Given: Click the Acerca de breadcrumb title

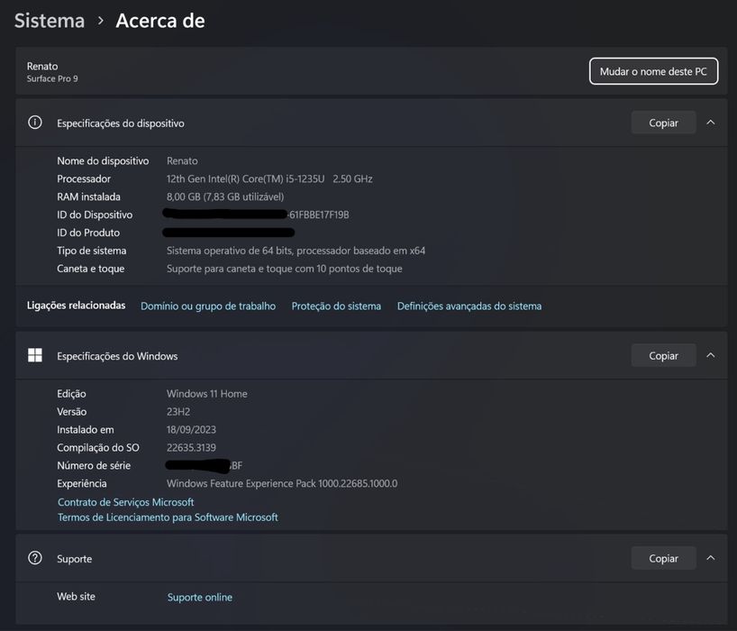Looking at the screenshot, I should pyautogui.click(x=160, y=21).
